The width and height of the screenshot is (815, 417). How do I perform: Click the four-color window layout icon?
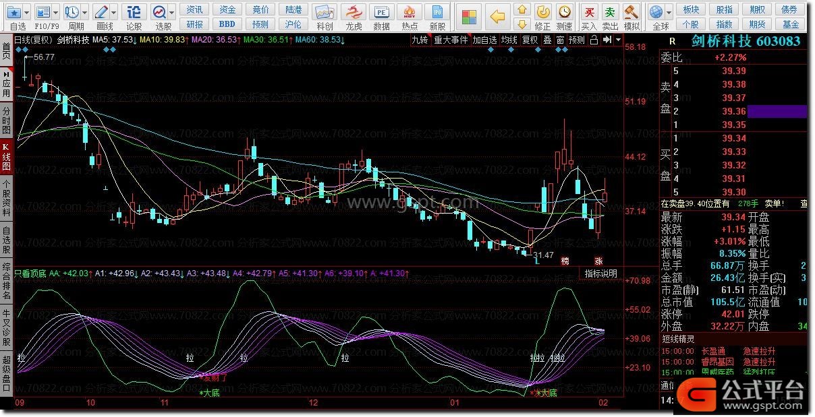[x=470, y=17]
